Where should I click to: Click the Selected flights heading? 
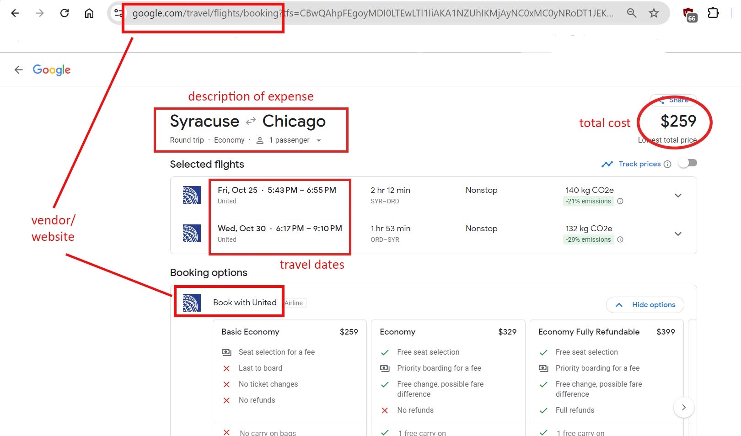tap(207, 164)
